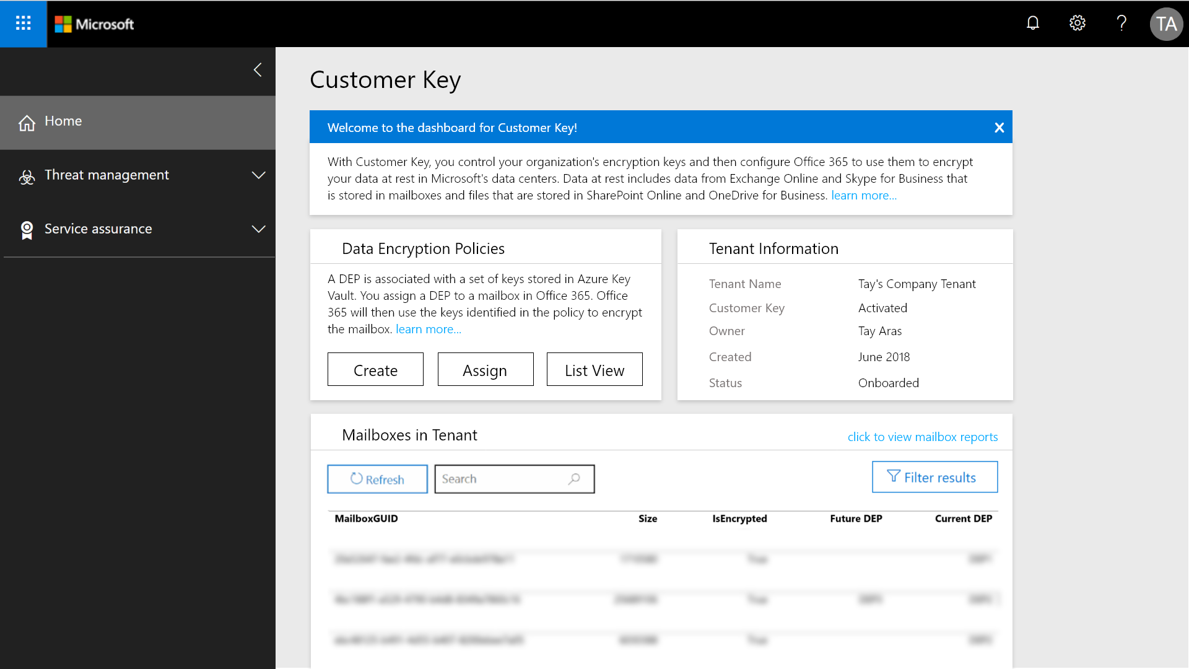The image size is (1189, 669).
Task: Click the Onboarded status value
Action: pos(888,383)
